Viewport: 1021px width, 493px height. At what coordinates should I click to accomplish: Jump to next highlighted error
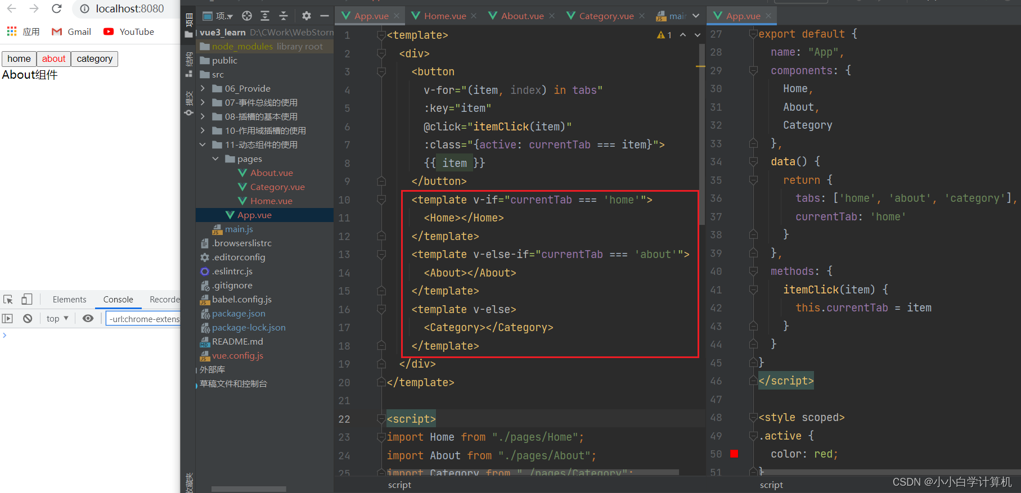(698, 35)
